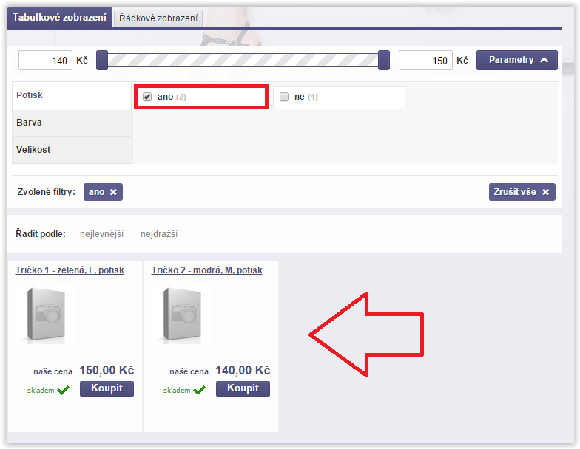Screen dimensions: 580x449
Task: Edit the maximum price field 150
Action: [x=425, y=61]
